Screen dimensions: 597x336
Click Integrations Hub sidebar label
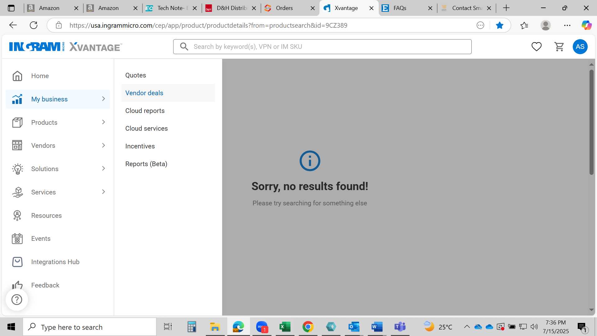pos(55,262)
